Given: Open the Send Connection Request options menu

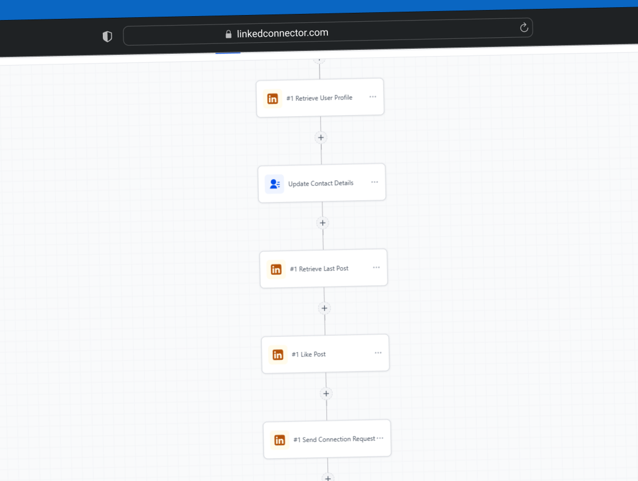Looking at the screenshot, I should (379, 438).
